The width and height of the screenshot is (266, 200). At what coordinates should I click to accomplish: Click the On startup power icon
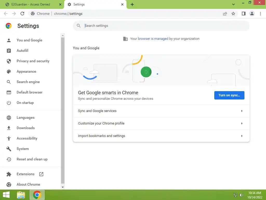9,103
